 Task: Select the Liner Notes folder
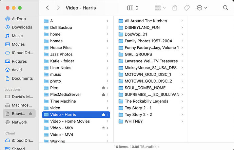point(76,68)
